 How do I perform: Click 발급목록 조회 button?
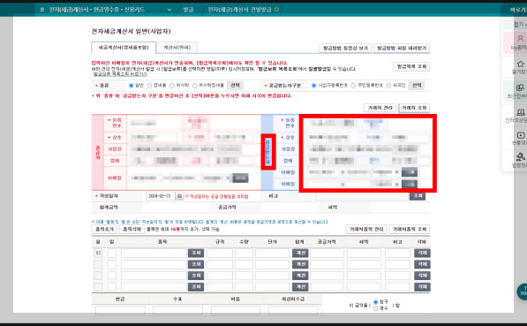(x=411, y=66)
